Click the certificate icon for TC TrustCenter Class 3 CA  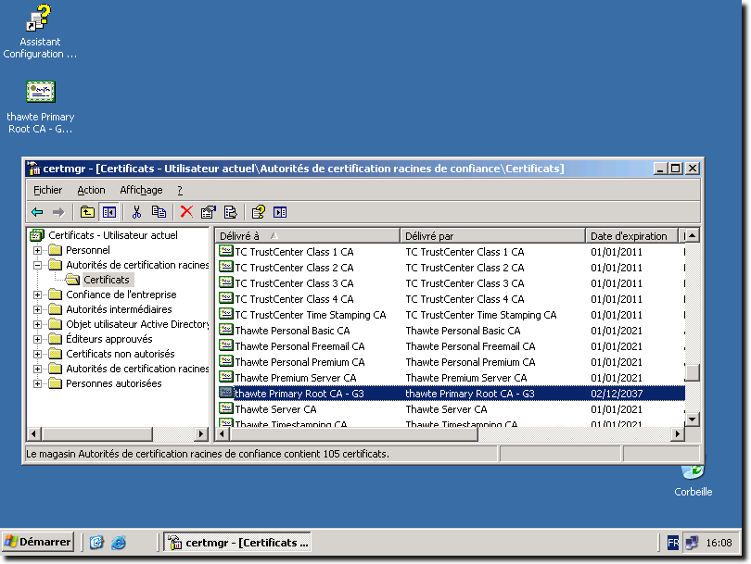pos(226,282)
